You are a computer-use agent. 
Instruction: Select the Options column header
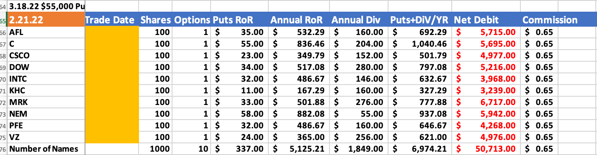coord(192,20)
